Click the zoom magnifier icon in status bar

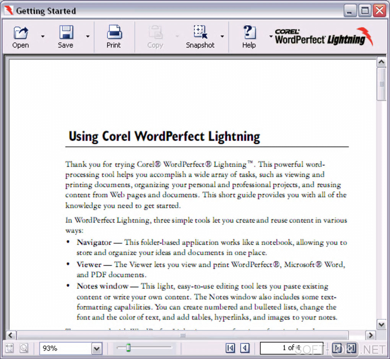(24, 348)
